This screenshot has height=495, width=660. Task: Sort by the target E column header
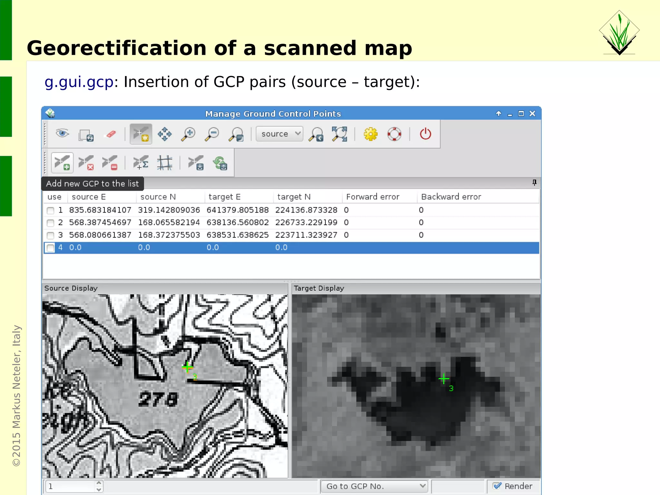point(239,197)
